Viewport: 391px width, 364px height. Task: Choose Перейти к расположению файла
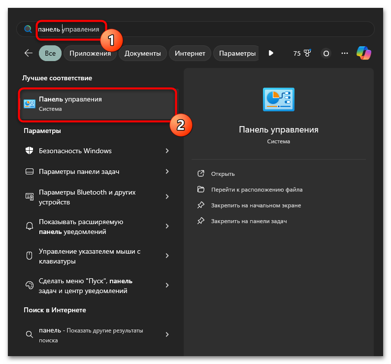tap(257, 190)
